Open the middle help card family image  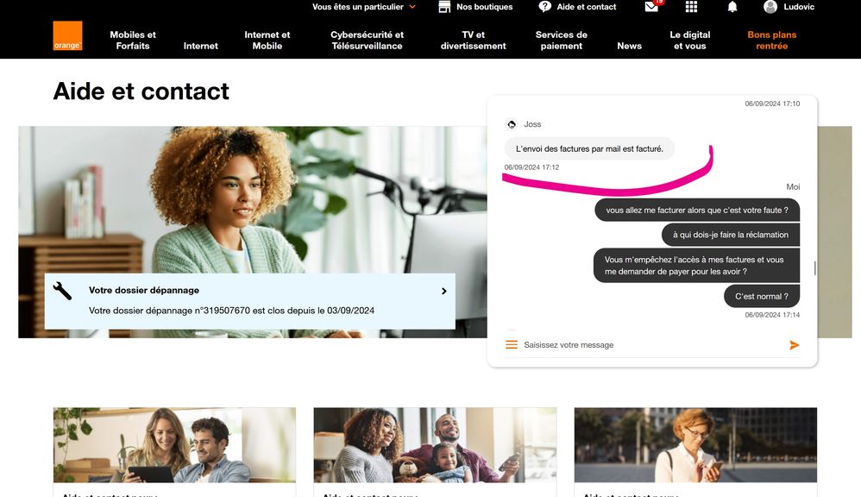coord(435,445)
